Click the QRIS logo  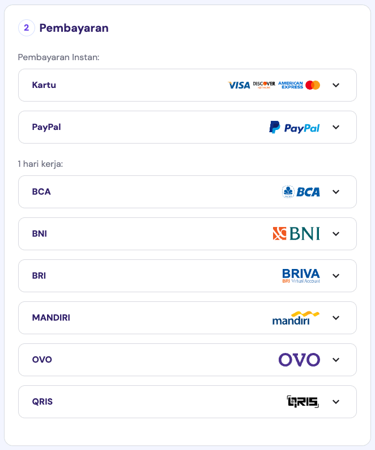(x=302, y=402)
